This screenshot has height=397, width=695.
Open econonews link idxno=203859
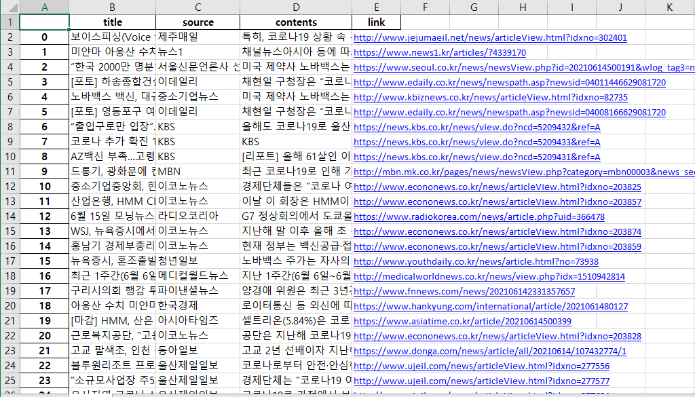coord(497,247)
